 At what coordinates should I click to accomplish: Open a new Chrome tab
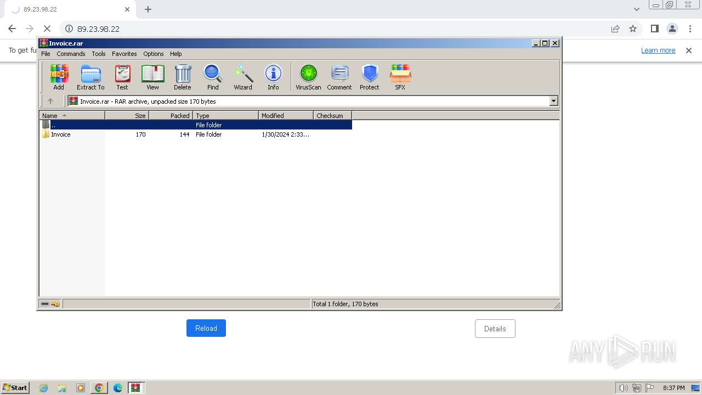pos(148,9)
